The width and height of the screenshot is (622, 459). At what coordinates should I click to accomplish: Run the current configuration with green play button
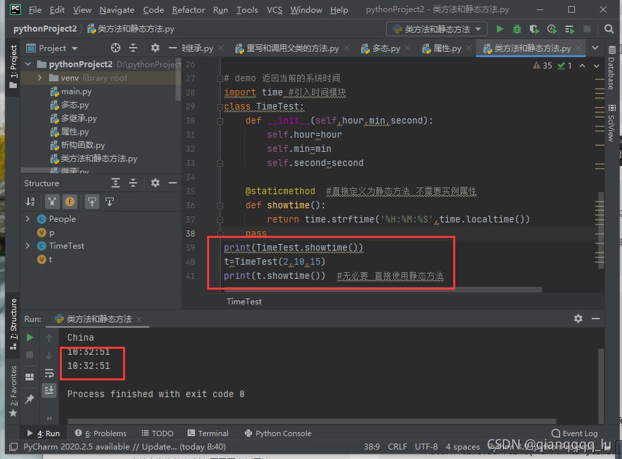click(500, 30)
